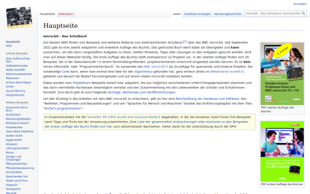310x194 pixels.
Task: Open the Kompass example
Action: pyautogui.click(x=12, y=144)
